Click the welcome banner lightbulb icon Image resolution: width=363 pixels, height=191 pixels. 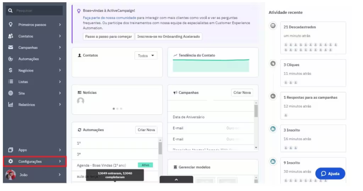79,11
